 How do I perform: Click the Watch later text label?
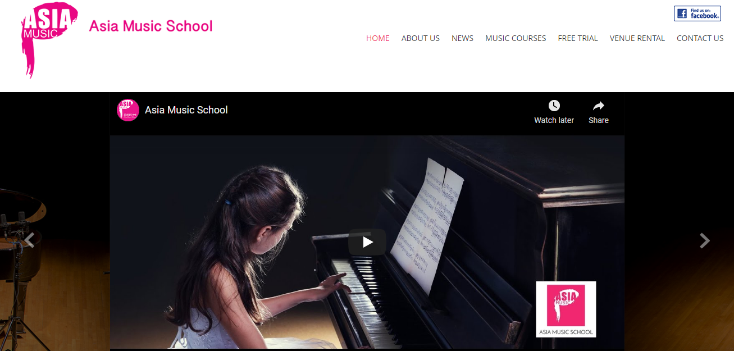click(x=554, y=120)
